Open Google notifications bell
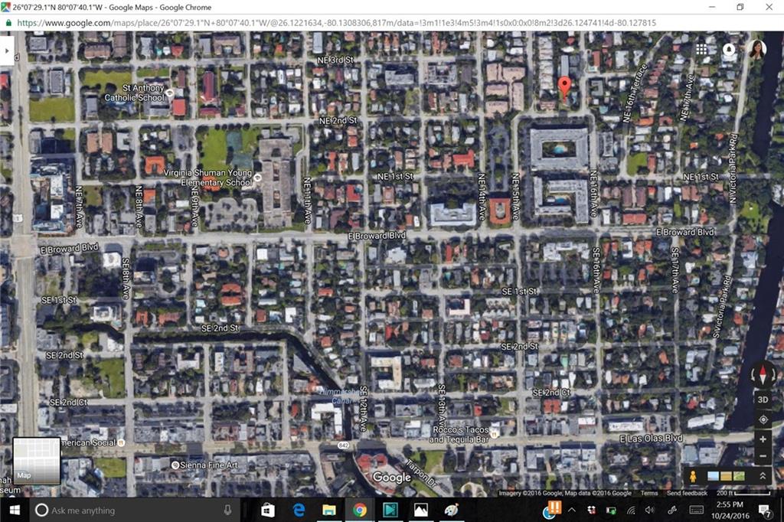This screenshot has width=784, height=522. (729, 49)
